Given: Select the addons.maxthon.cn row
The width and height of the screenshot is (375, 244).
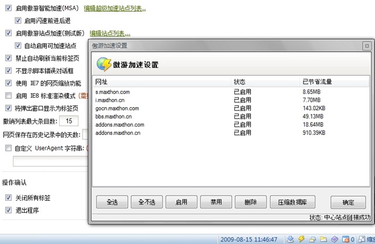Looking at the screenshot, I should (230, 132).
